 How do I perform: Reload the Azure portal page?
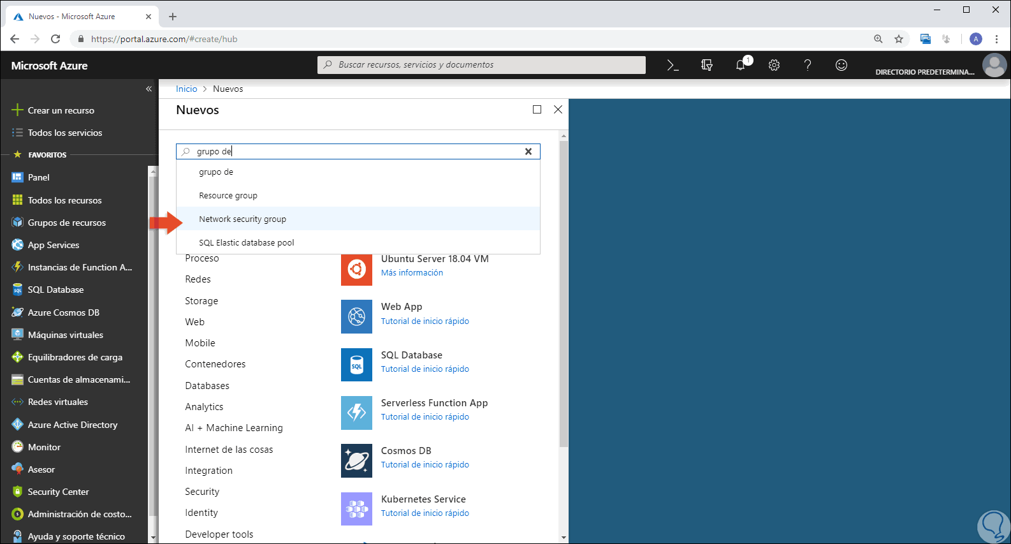pyautogui.click(x=55, y=39)
